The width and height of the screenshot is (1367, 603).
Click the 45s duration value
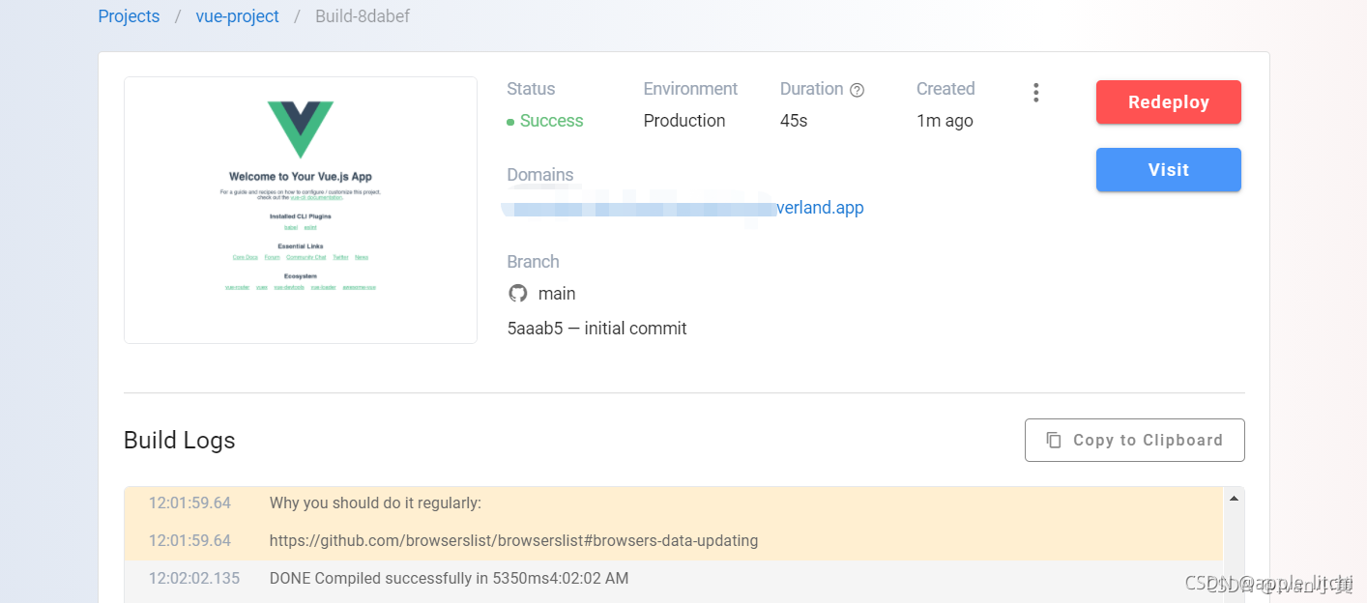coord(794,121)
